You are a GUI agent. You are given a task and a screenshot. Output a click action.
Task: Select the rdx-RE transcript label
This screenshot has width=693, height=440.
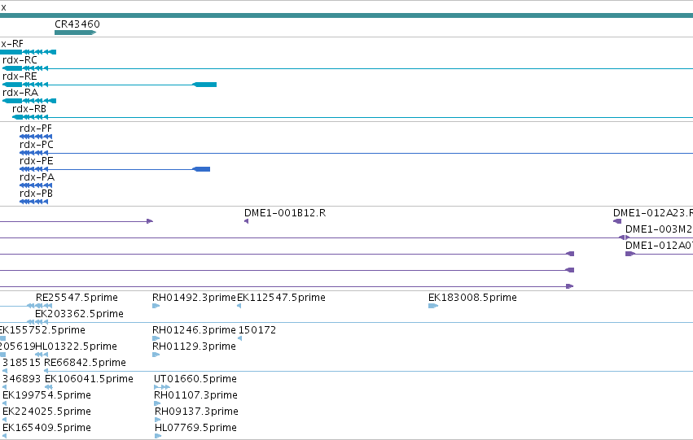click(x=20, y=76)
